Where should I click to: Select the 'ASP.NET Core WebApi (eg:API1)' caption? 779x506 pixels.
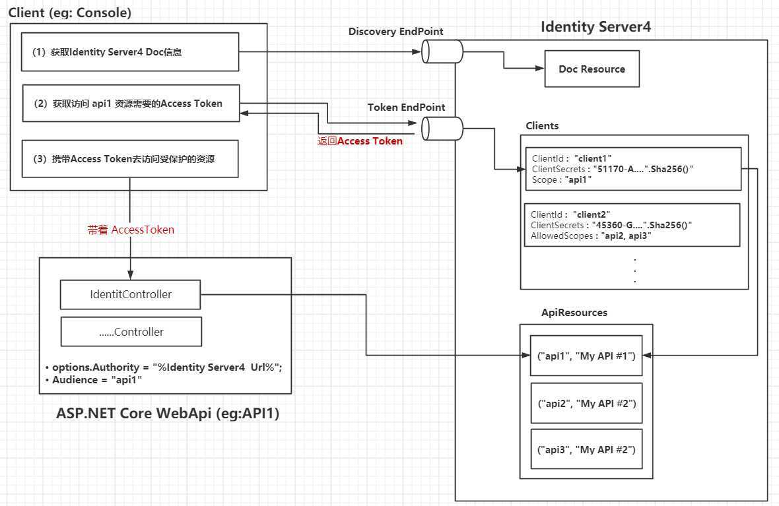pos(168,413)
